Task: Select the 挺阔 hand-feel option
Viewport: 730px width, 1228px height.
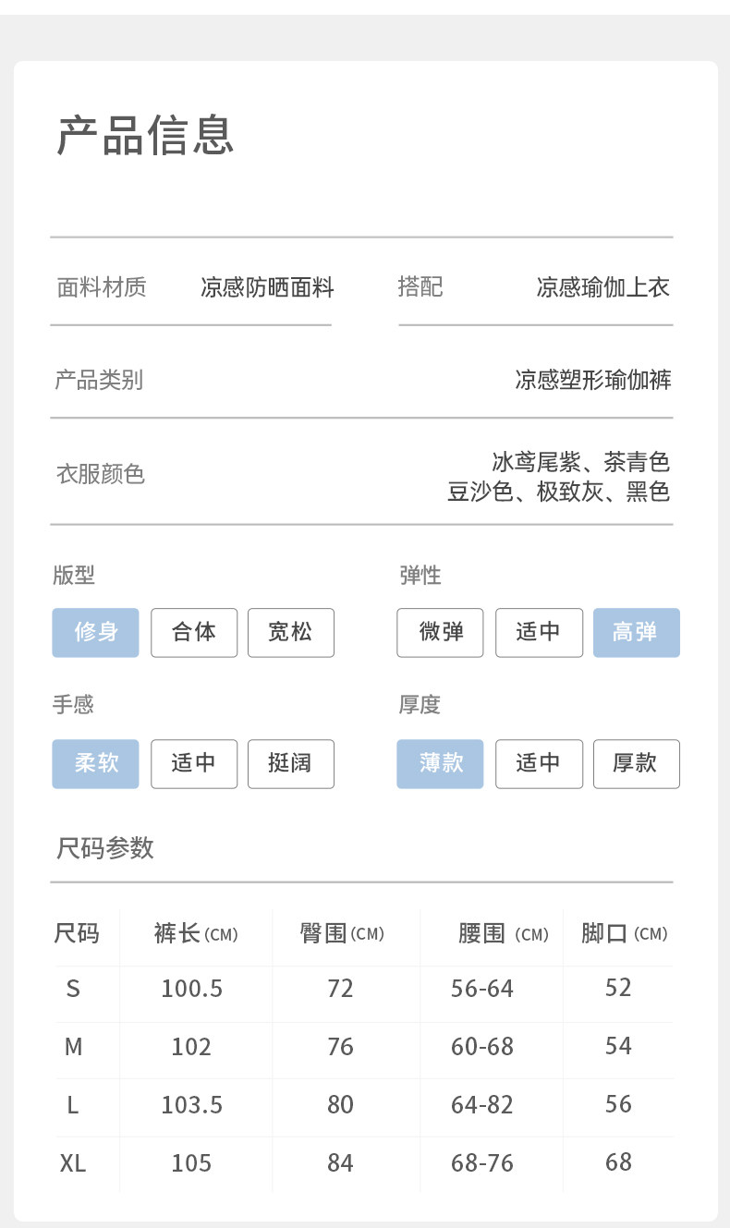Action: tap(290, 763)
